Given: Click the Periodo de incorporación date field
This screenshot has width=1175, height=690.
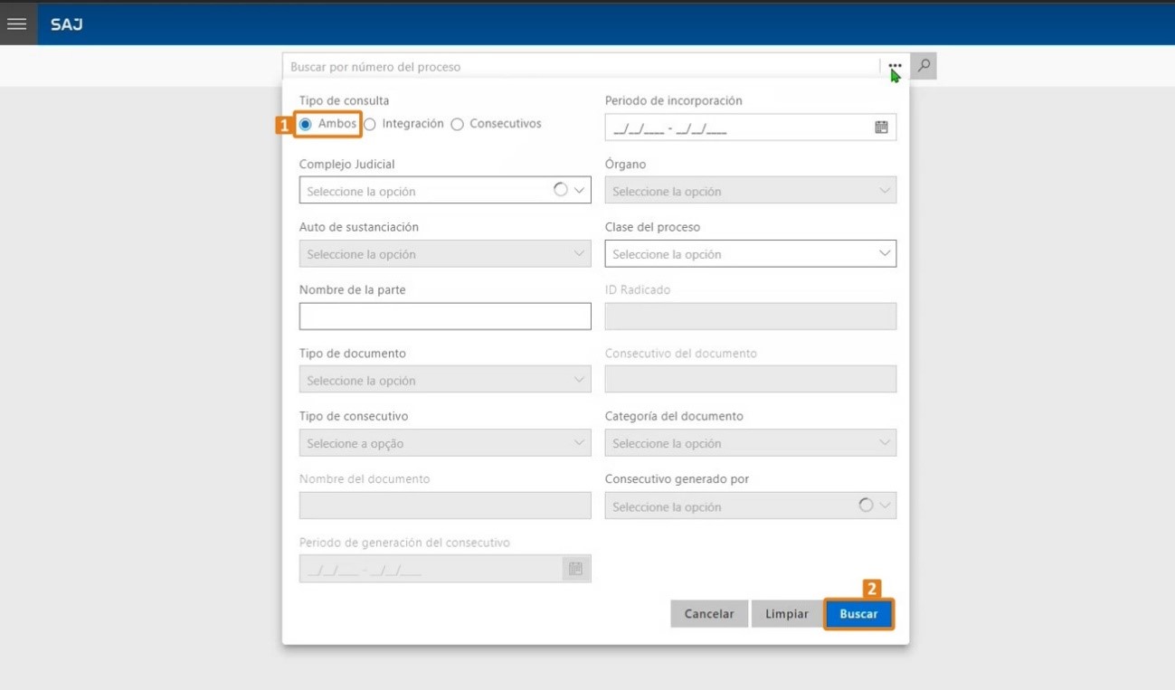Looking at the screenshot, I should click(x=737, y=128).
